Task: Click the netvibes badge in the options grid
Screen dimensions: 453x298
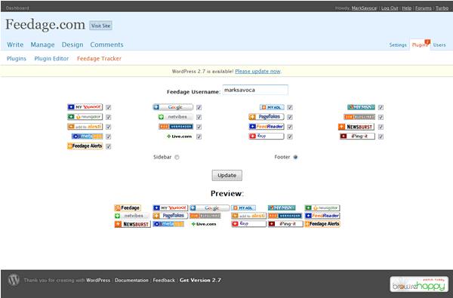Action: tap(176, 117)
